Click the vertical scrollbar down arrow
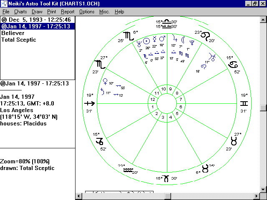Viewport: 267px width, 200px height. pyautogui.click(x=263, y=188)
